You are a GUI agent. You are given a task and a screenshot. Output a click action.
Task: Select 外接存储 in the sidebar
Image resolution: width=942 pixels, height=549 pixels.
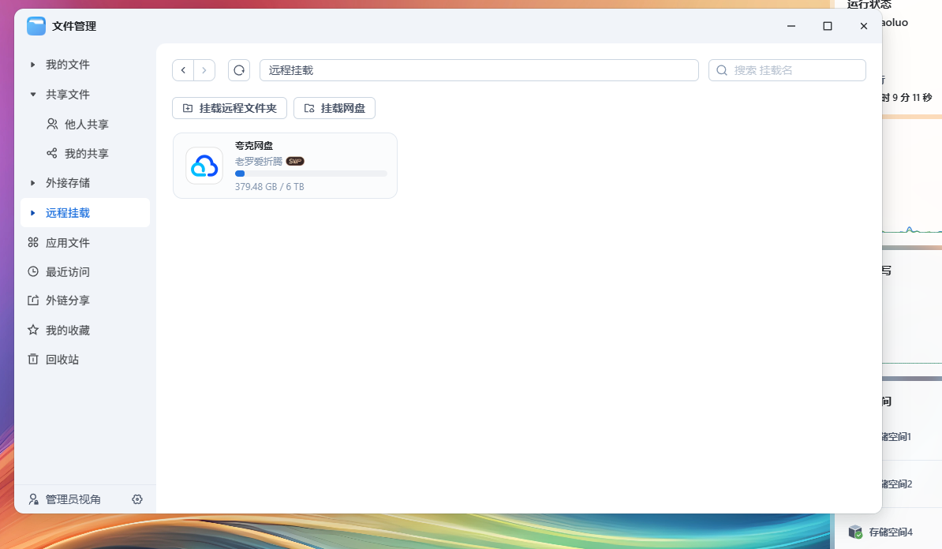68,182
